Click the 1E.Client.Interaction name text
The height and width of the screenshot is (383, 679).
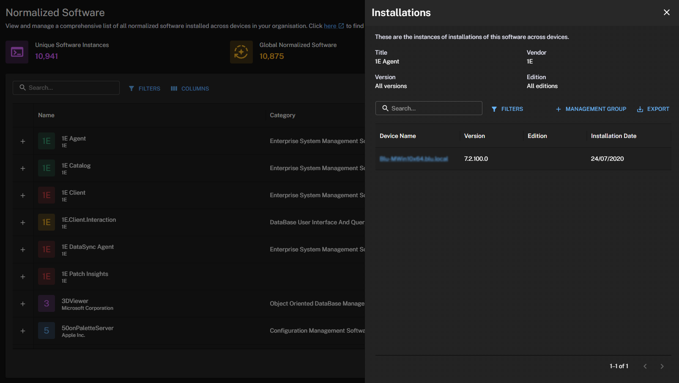coord(89,220)
